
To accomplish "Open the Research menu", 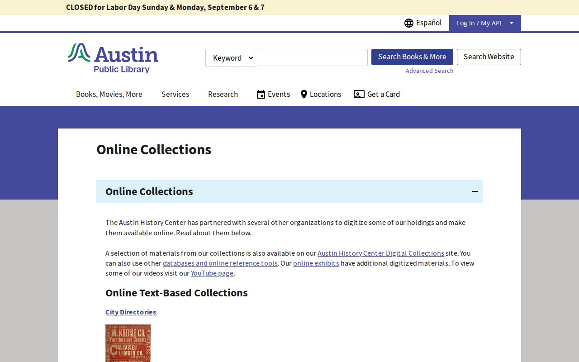I will (x=223, y=94).
